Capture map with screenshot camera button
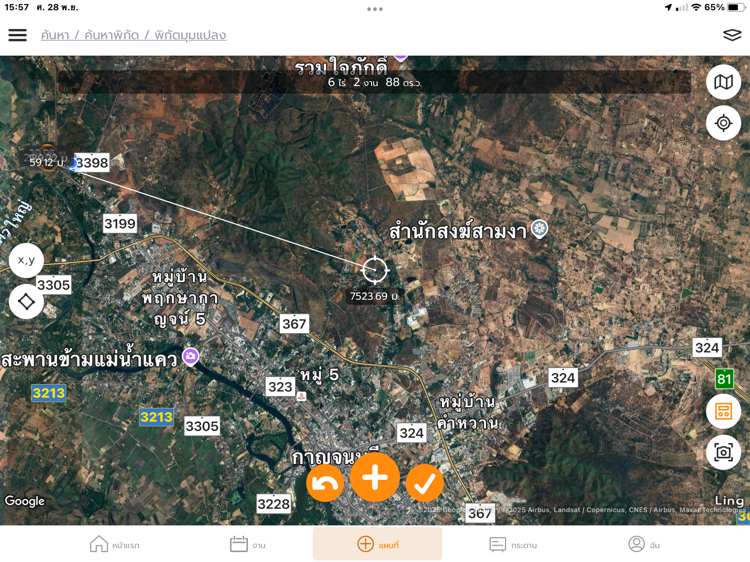 (x=723, y=452)
